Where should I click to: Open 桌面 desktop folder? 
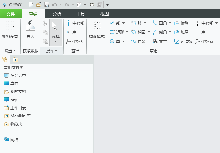pyautogui.click(x=11, y=84)
